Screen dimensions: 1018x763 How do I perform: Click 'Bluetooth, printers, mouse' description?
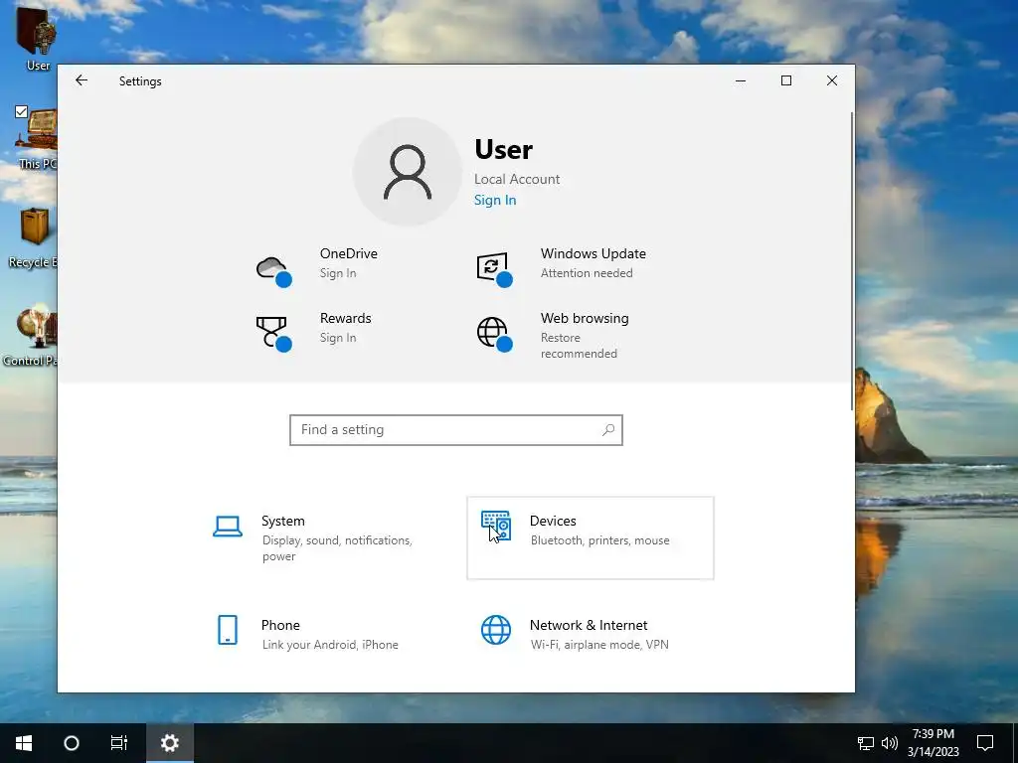tap(599, 540)
